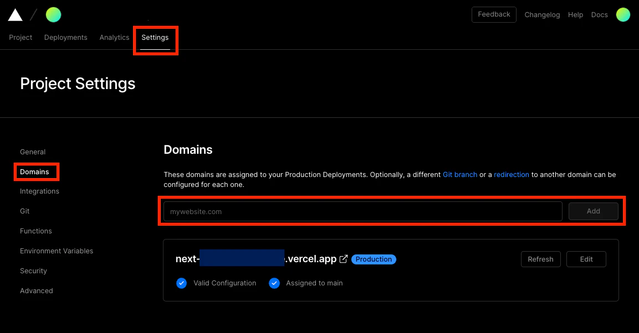Open the Changelog link
This screenshot has width=639, height=333.
click(542, 14)
